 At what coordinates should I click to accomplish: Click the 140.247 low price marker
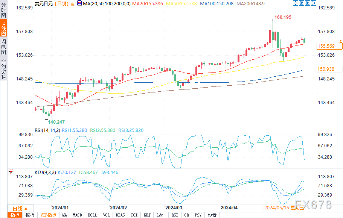[x=56, y=122]
